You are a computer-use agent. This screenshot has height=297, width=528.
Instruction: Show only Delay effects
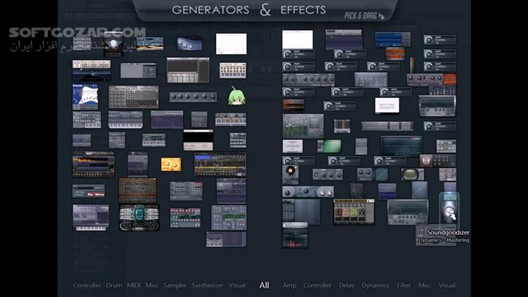346,285
